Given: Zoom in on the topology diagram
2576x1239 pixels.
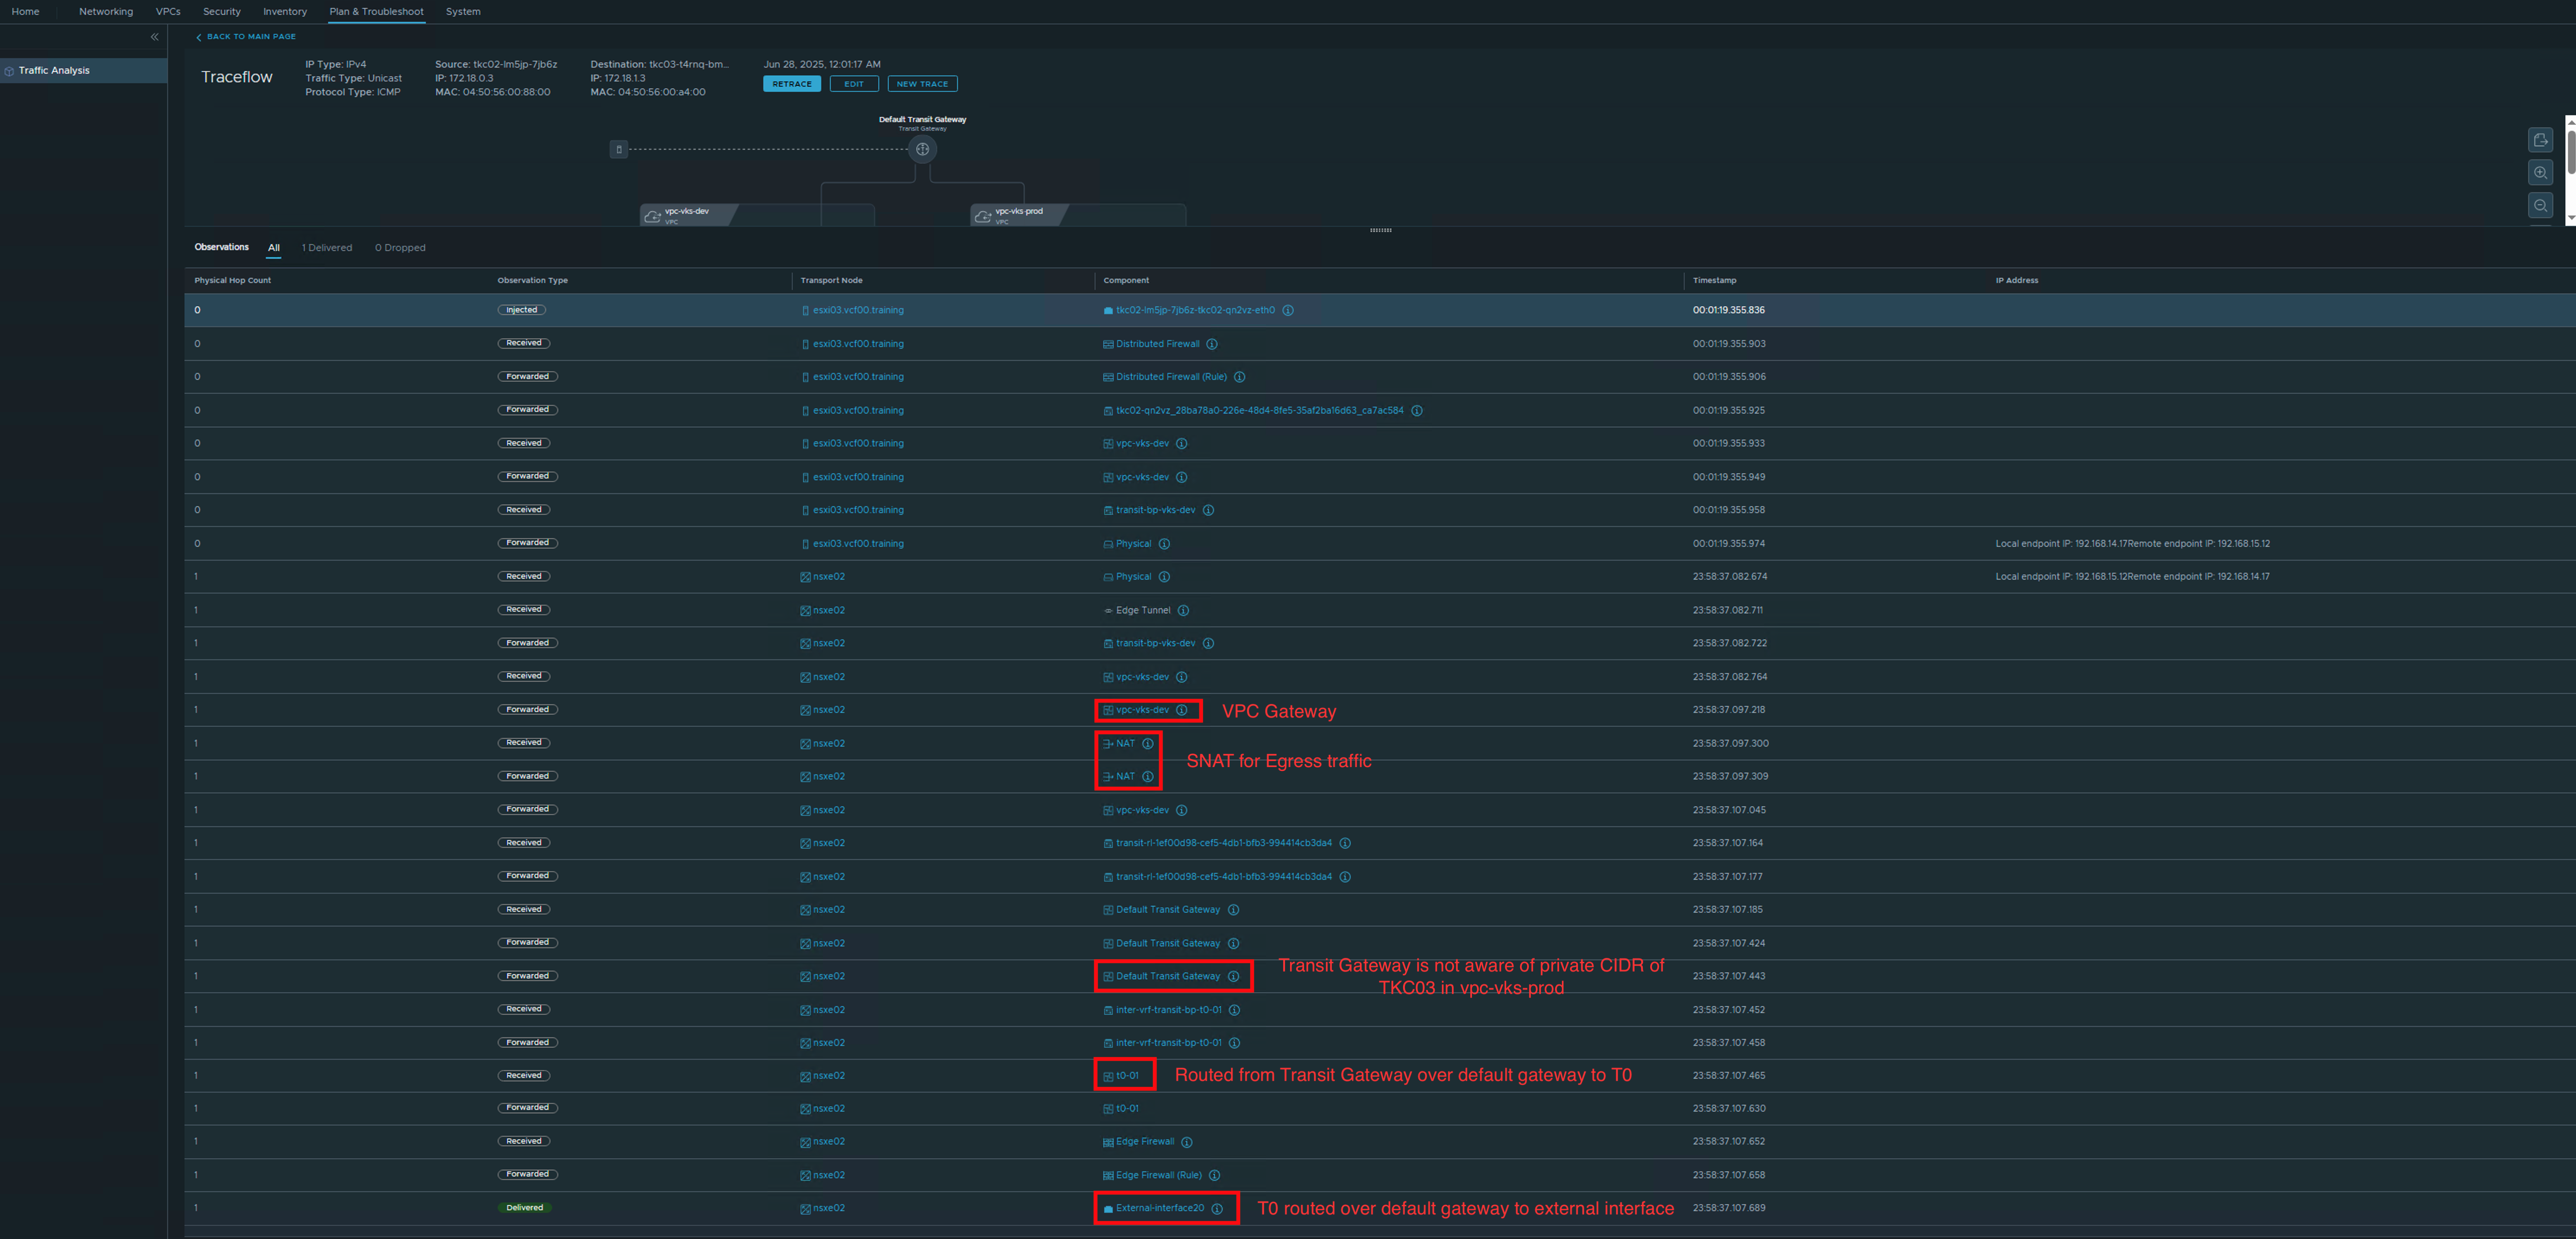Looking at the screenshot, I should pyautogui.click(x=2540, y=173).
